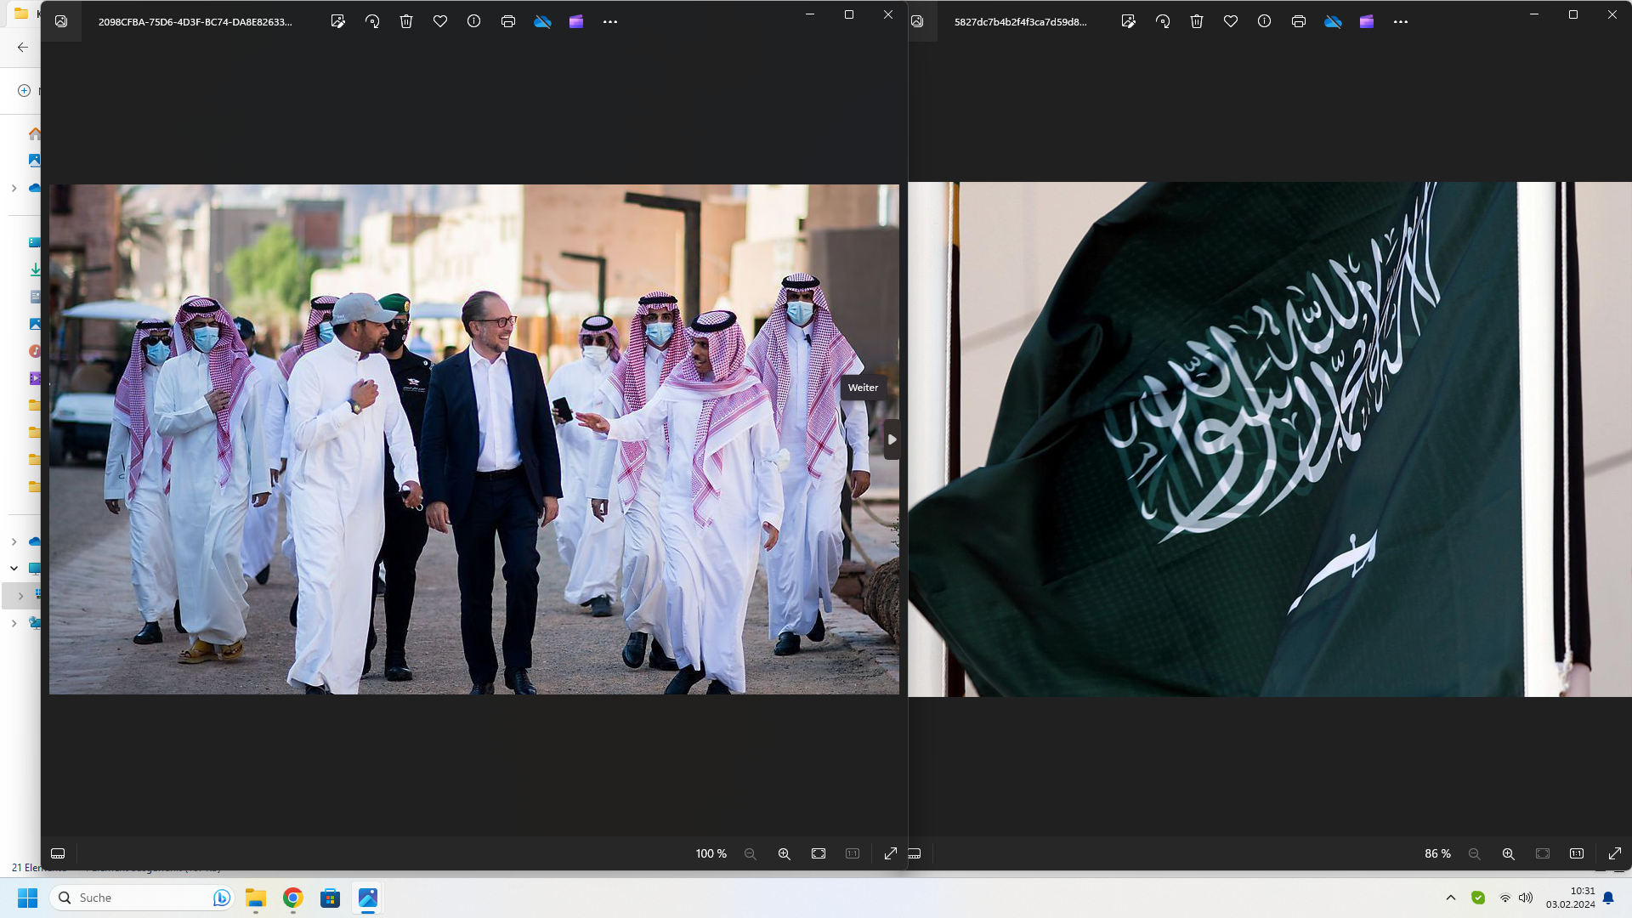Print the flag image from right window
The height and width of the screenshot is (918, 1632).
point(1299,21)
